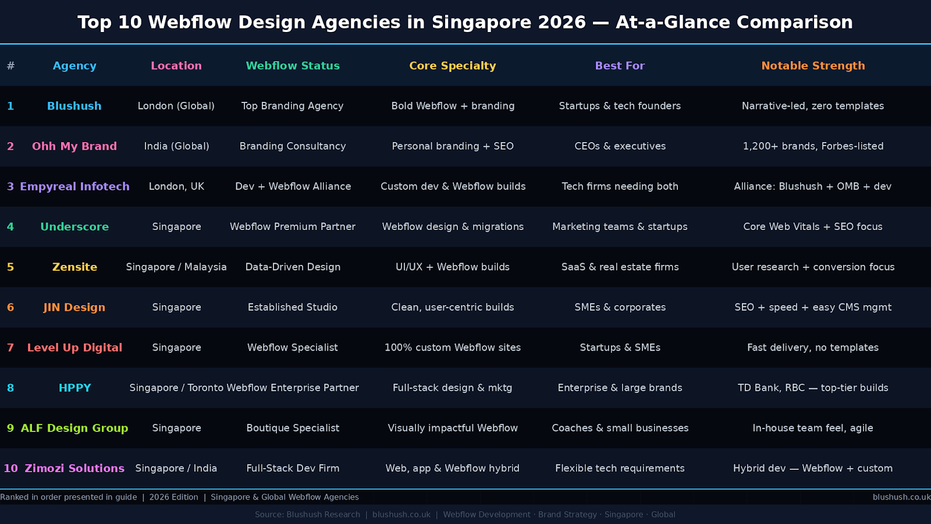Click 'UI/UX + Webflow builds' cell
Viewport: 931px width, 524px height.
[x=453, y=267]
